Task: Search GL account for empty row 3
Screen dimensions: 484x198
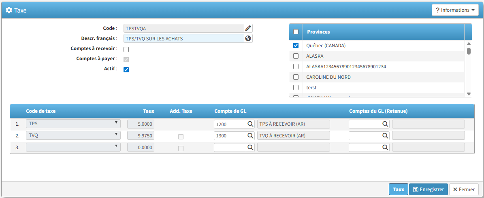Action: tap(250, 148)
